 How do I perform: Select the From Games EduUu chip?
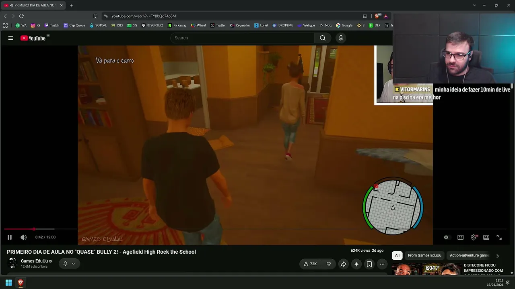(424, 255)
